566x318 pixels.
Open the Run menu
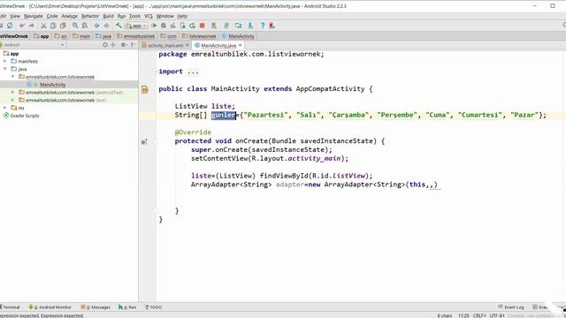121,16
